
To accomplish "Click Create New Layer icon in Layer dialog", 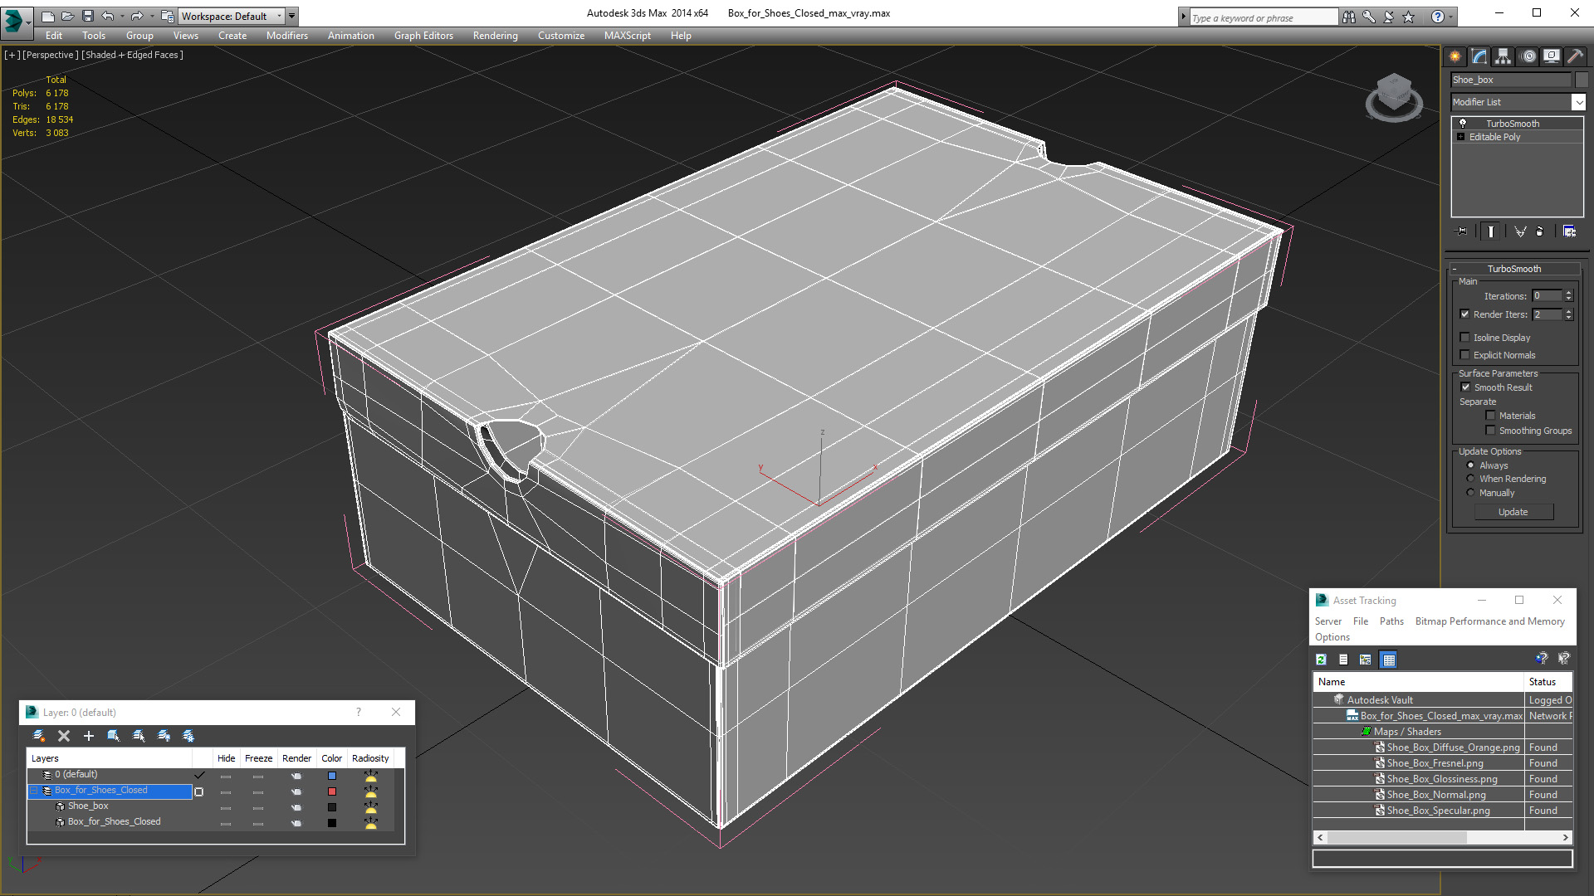I will 38,736.
